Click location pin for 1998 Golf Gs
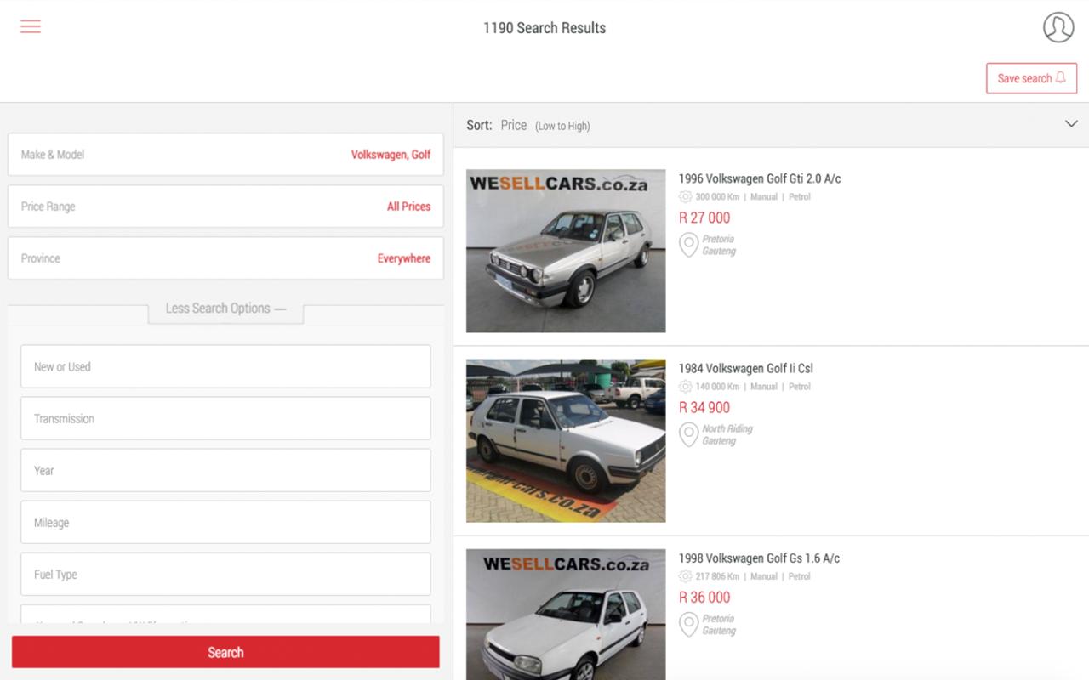This screenshot has height=680, width=1089. point(688,625)
